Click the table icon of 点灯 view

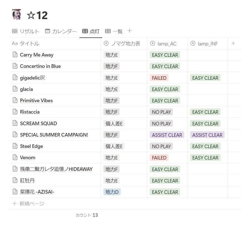click(85, 31)
